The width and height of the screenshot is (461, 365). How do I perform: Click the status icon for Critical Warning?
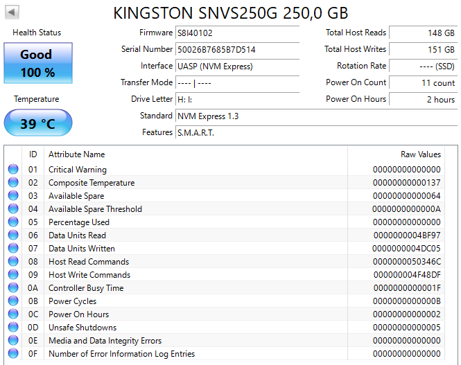pos(13,170)
